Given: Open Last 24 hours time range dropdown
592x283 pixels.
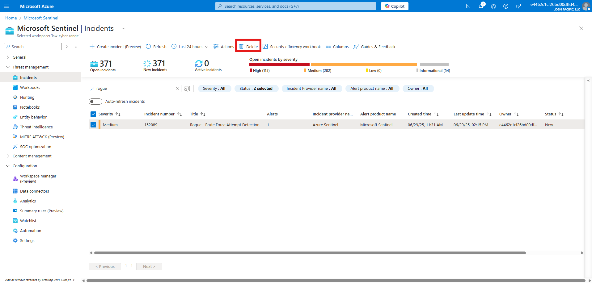Looking at the screenshot, I should click(190, 47).
